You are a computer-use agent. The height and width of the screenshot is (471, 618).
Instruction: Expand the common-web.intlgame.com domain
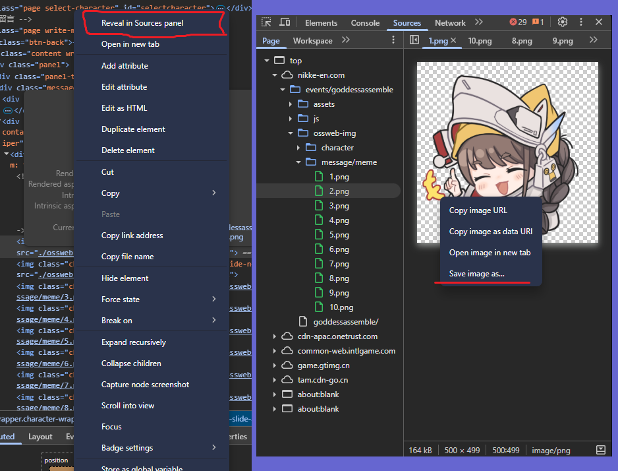(x=275, y=351)
